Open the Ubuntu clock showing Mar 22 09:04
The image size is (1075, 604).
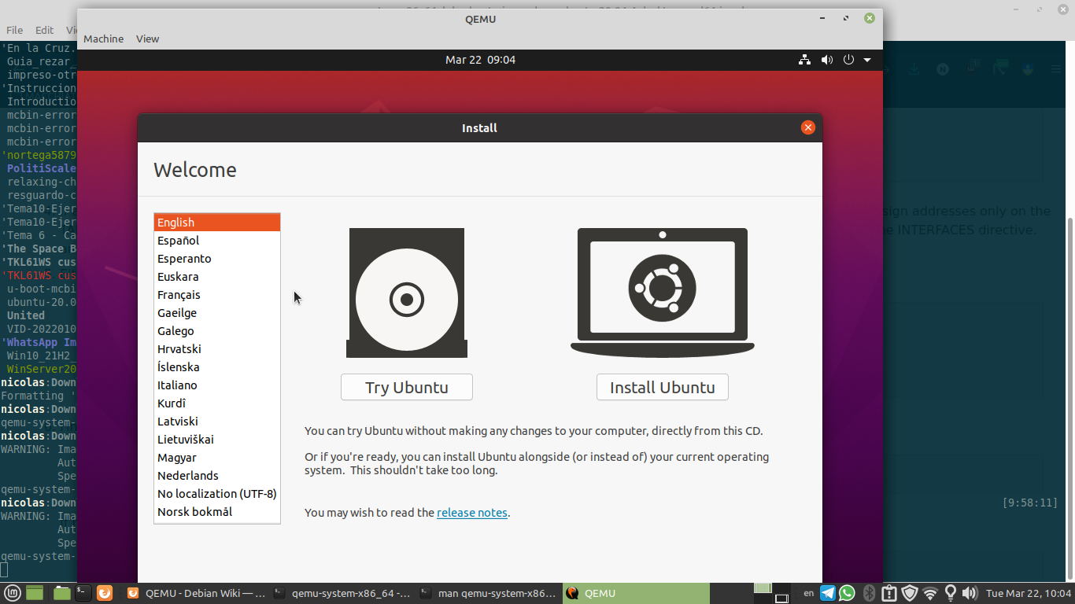pyautogui.click(x=480, y=60)
